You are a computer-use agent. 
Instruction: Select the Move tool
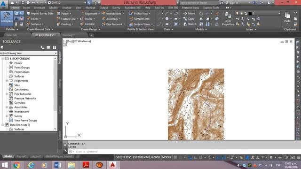point(189,14)
